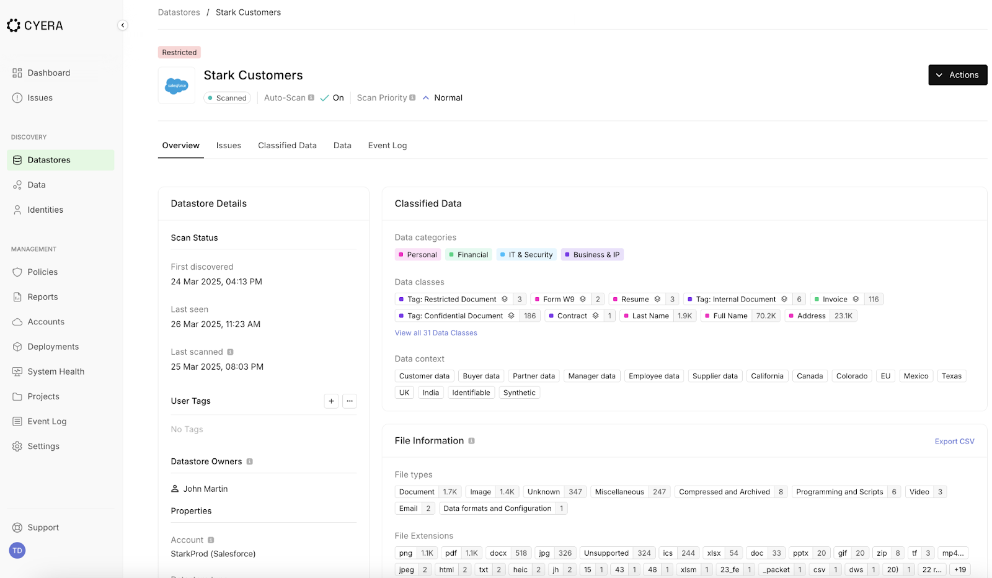Toggle Auto-Scan off
Viewport: 992px width, 578px height.
pos(332,97)
